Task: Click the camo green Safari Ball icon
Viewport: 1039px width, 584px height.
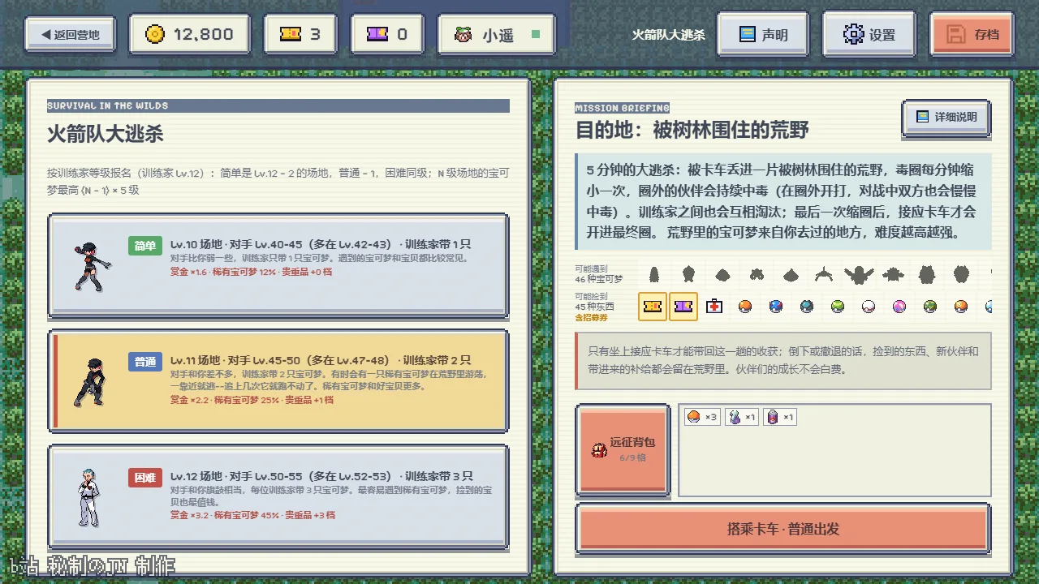Action: point(930,307)
